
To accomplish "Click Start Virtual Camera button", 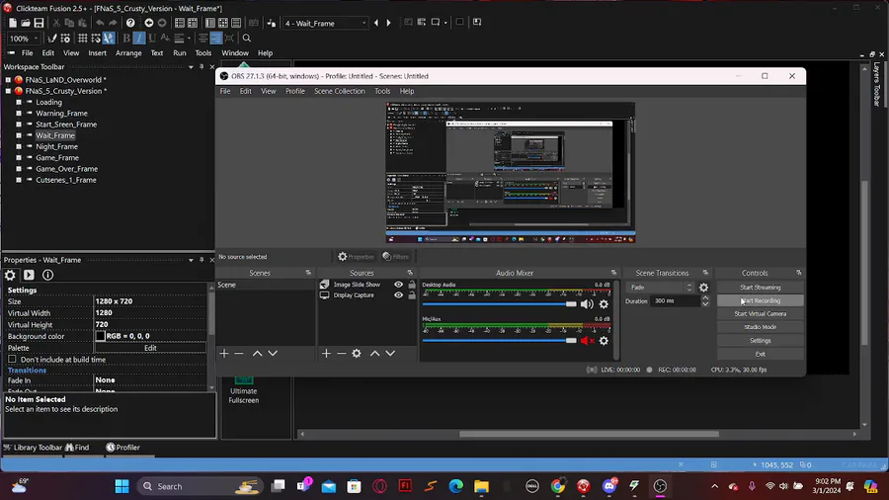I will tap(760, 314).
